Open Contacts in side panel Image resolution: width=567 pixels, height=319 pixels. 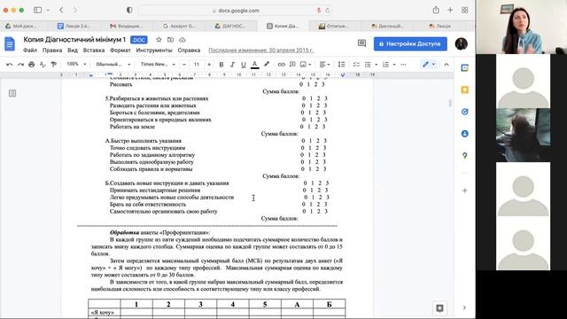(464, 134)
